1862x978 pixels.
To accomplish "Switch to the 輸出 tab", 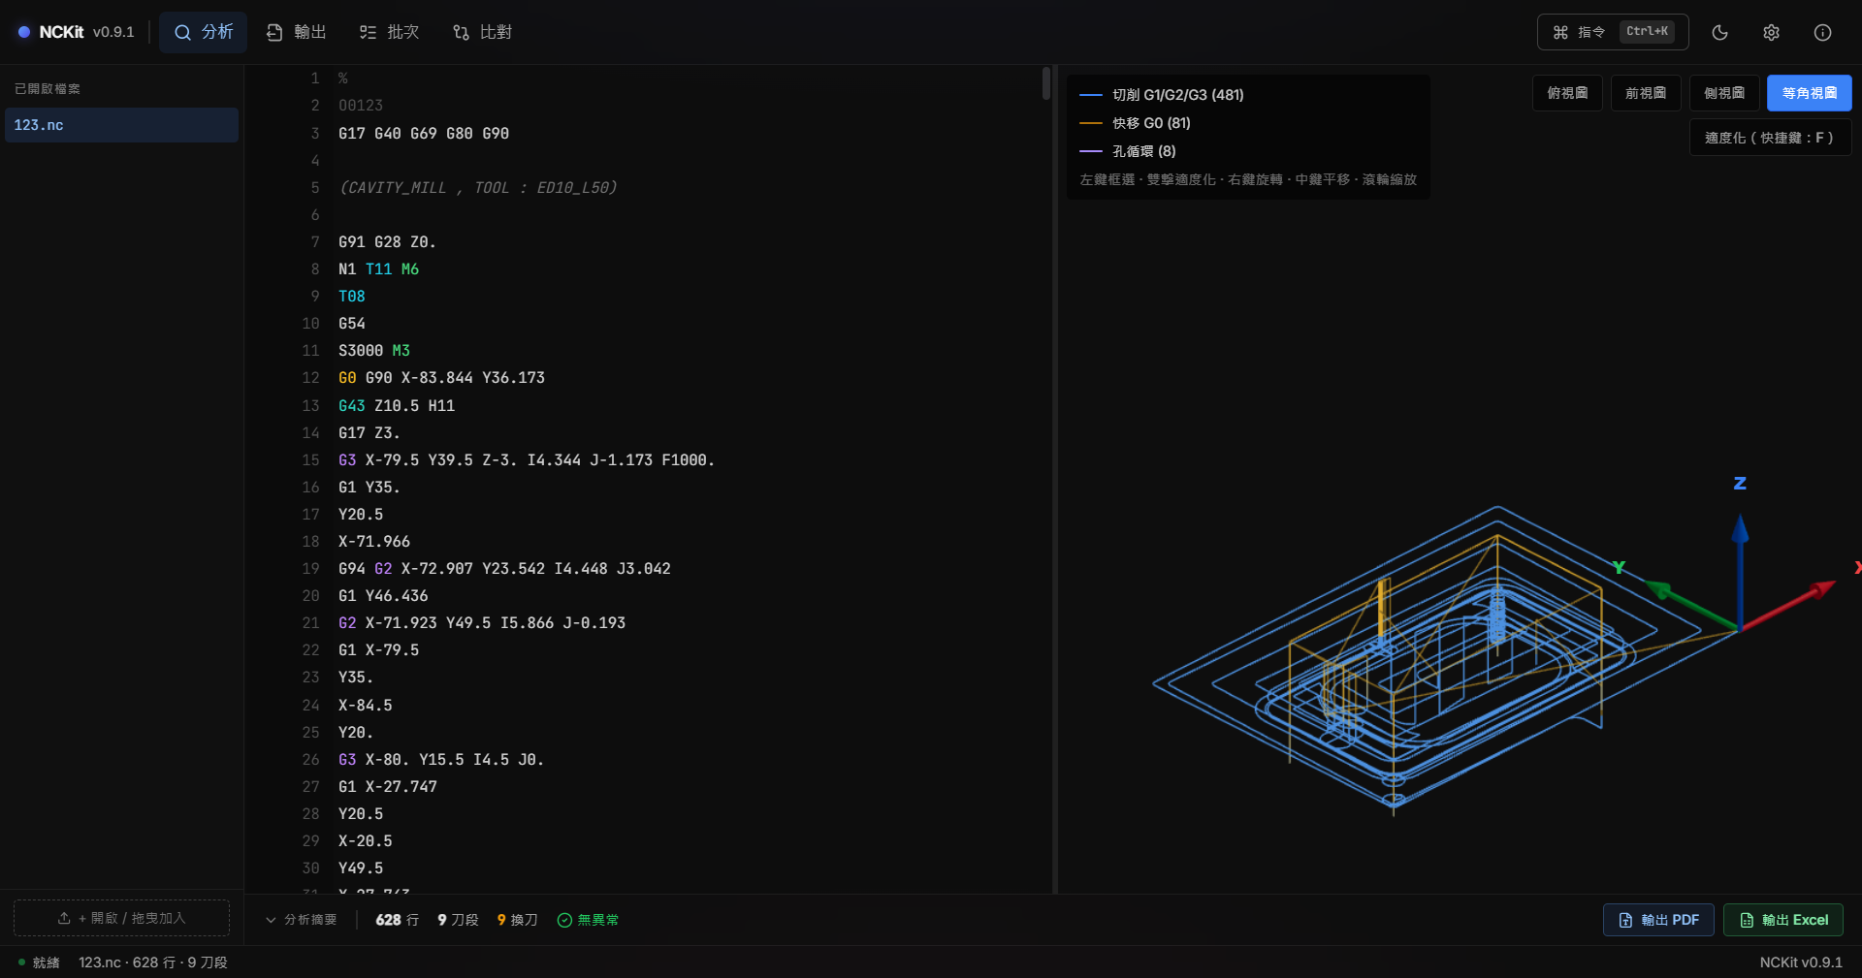I will tap(296, 32).
